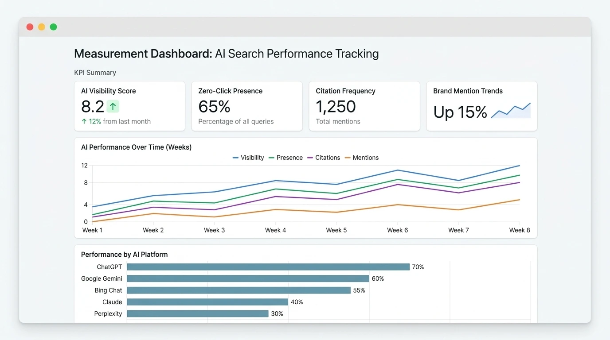
Task: Click the Week 4 axis label
Action: click(x=275, y=230)
